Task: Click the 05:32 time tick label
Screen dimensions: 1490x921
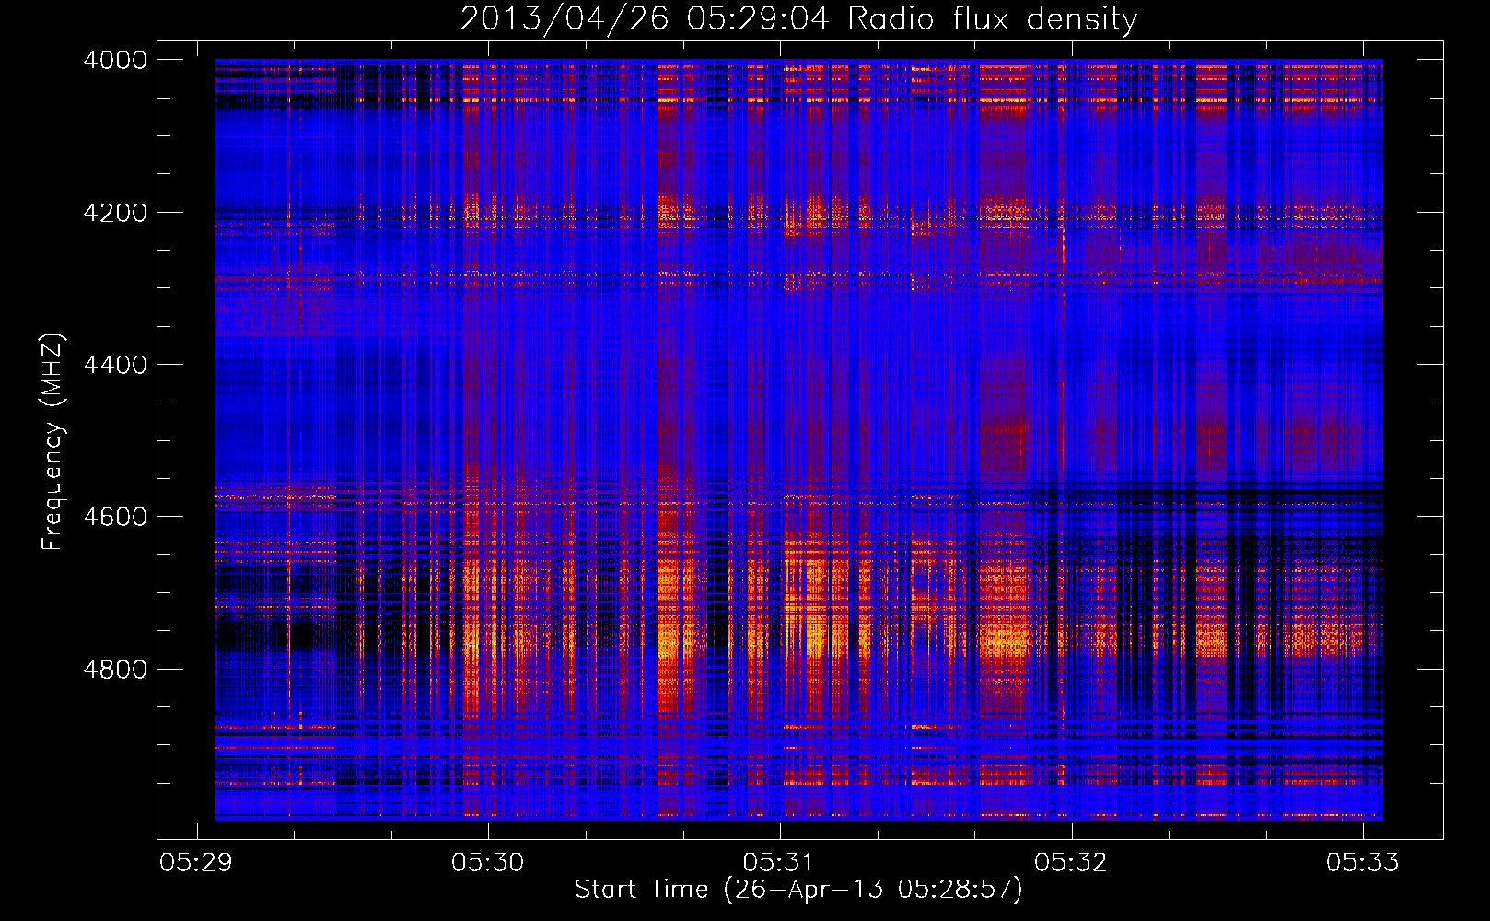Action: pyautogui.click(x=1071, y=862)
